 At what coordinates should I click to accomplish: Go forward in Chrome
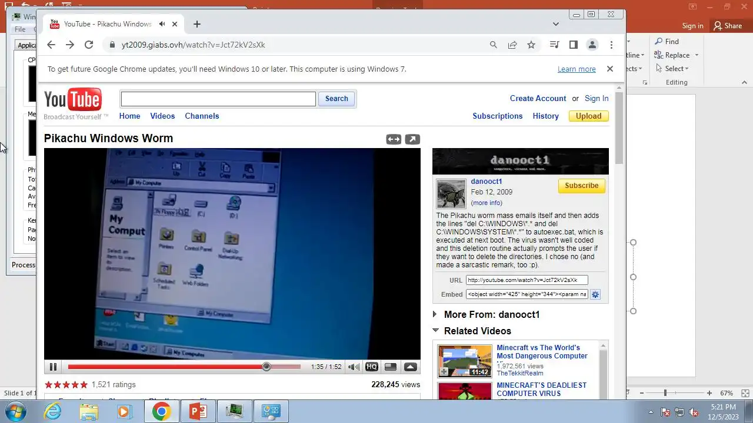click(70, 45)
